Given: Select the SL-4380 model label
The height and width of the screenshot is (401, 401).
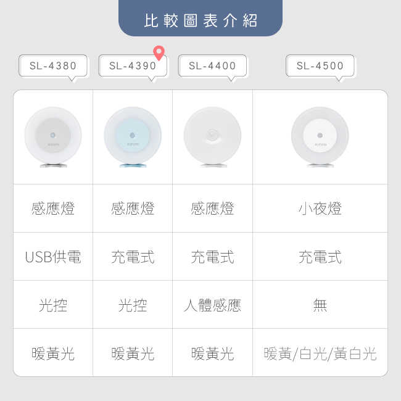Looking at the screenshot, I should (x=53, y=66).
